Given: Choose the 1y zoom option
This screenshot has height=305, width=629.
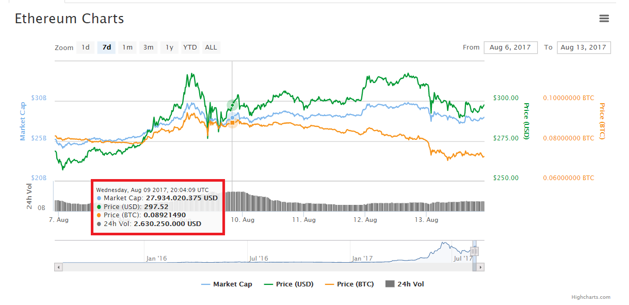Looking at the screenshot, I should (169, 47).
